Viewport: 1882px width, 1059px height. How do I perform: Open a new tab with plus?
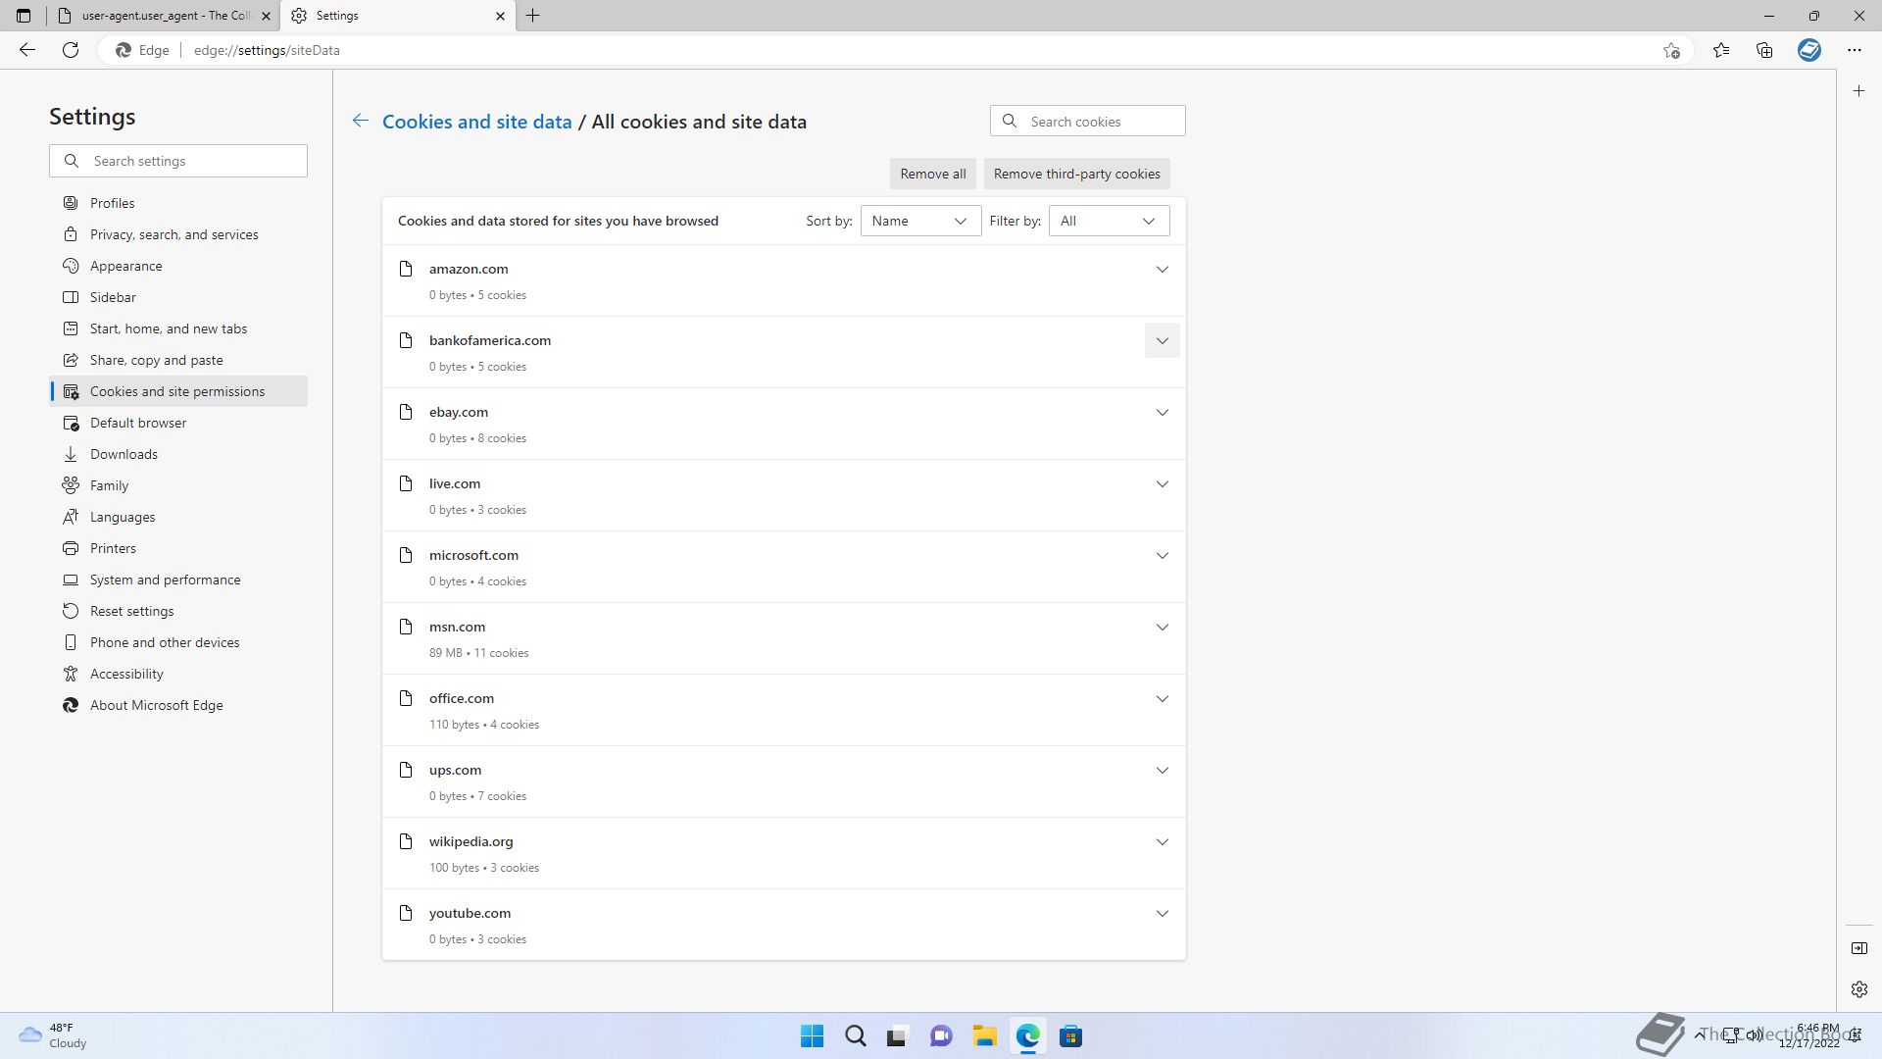click(x=533, y=16)
